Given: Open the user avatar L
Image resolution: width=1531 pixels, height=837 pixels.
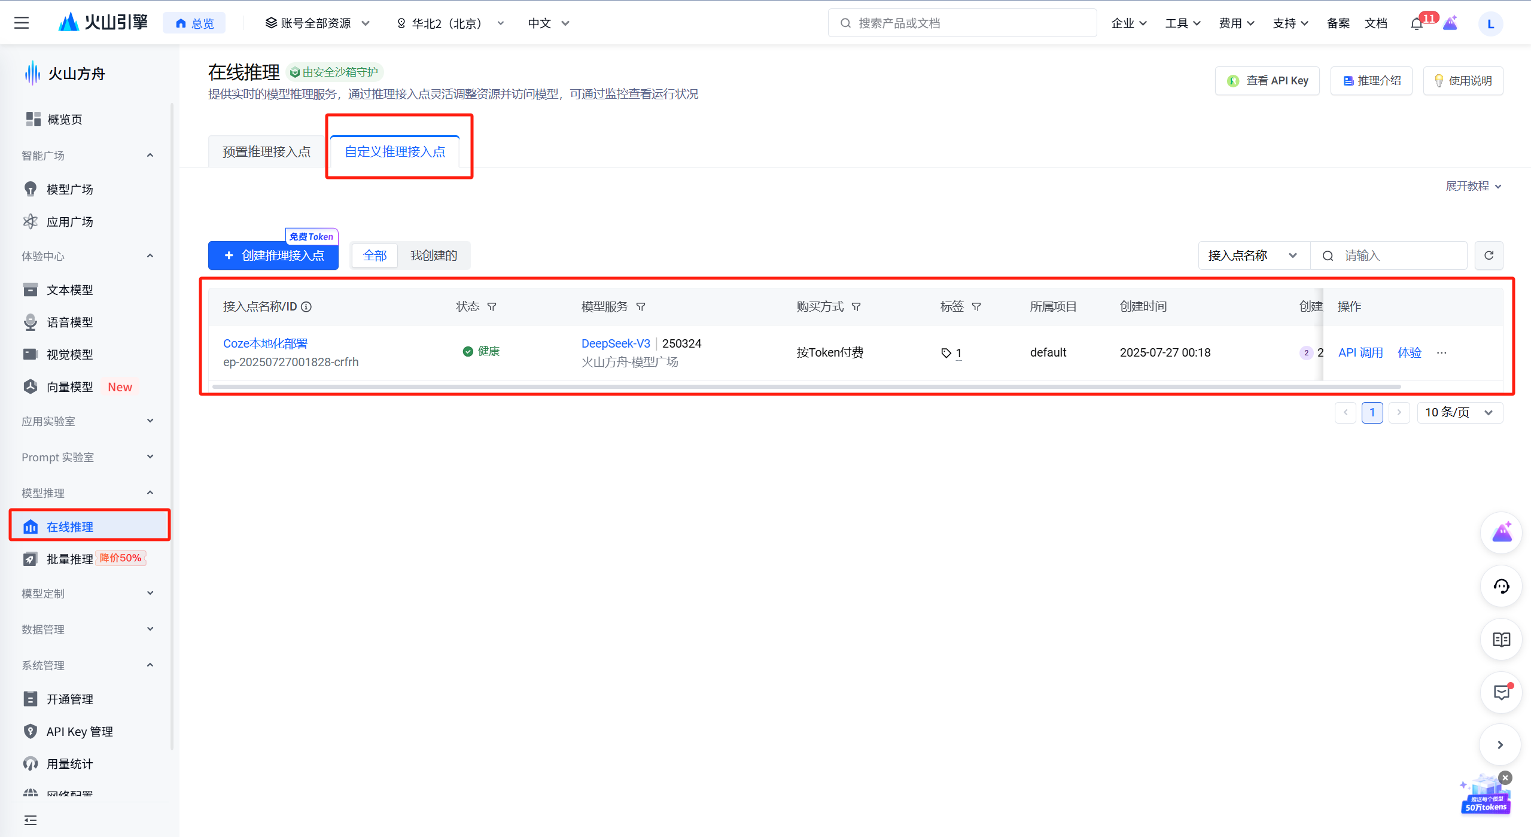Looking at the screenshot, I should coord(1490,24).
